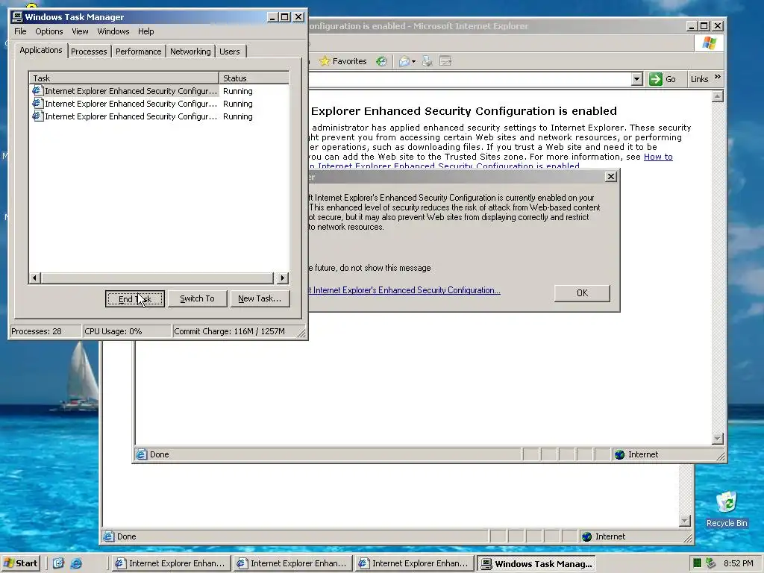Click the Print icon in IE toolbar
This screenshot has width=764, height=573.
(428, 61)
